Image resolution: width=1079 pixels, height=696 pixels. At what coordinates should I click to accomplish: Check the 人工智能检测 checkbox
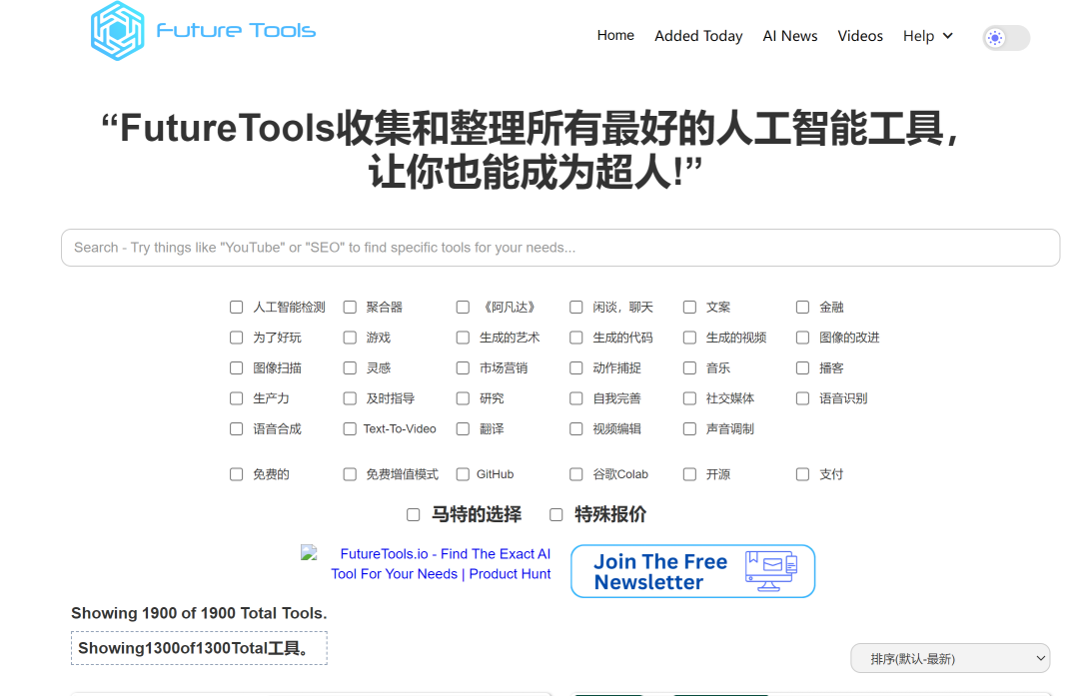[x=236, y=307]
